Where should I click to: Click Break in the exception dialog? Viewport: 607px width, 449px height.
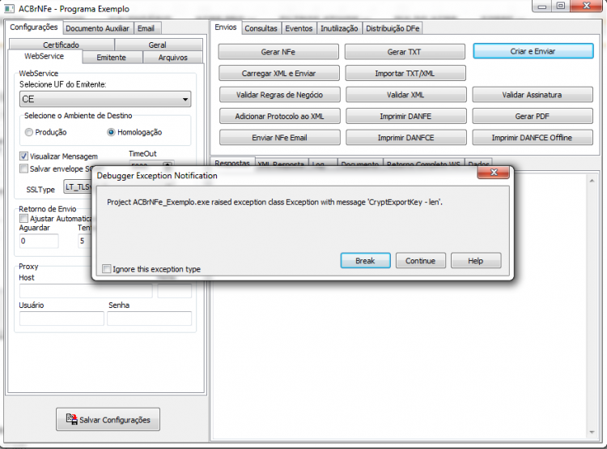[365, 260]
